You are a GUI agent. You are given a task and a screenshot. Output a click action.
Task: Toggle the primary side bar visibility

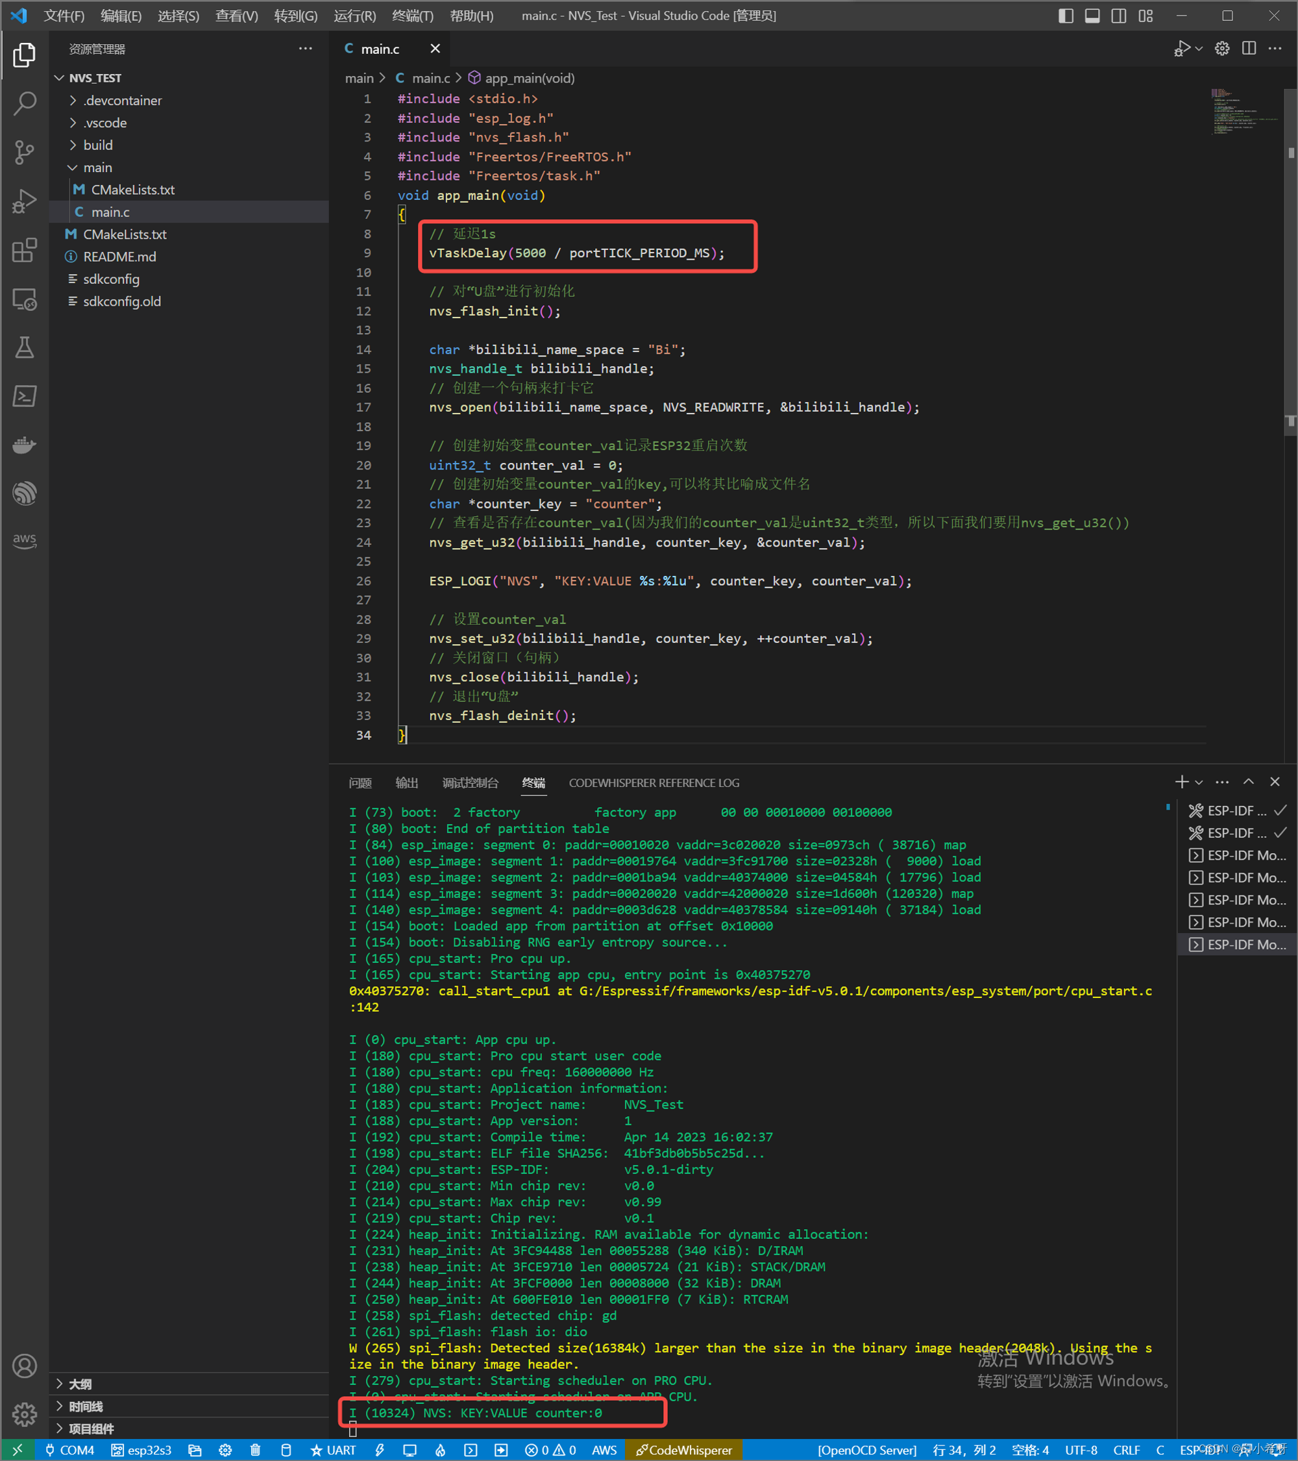[1065, 16]
